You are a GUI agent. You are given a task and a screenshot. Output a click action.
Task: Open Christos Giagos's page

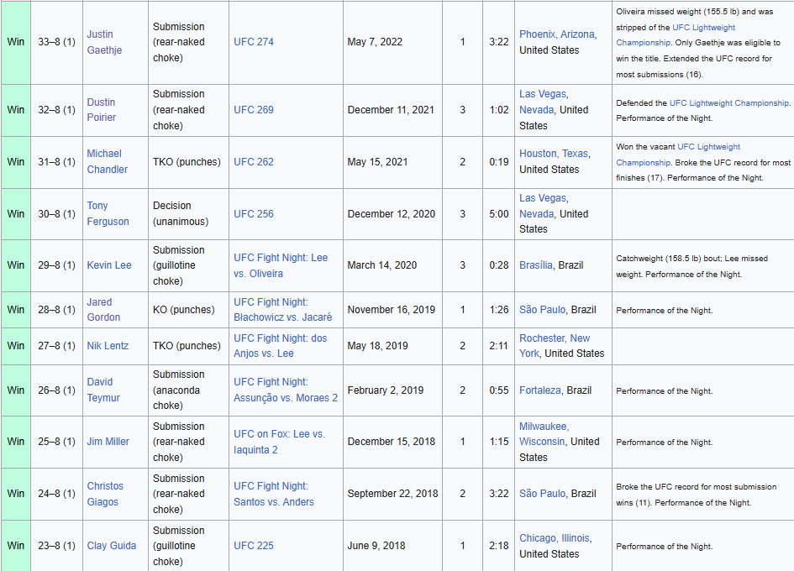click(x=105, y=494)
